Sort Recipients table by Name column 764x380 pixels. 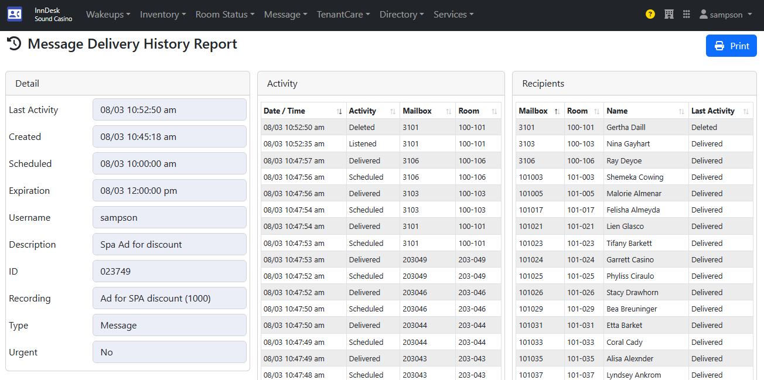(x=645, y=111)
